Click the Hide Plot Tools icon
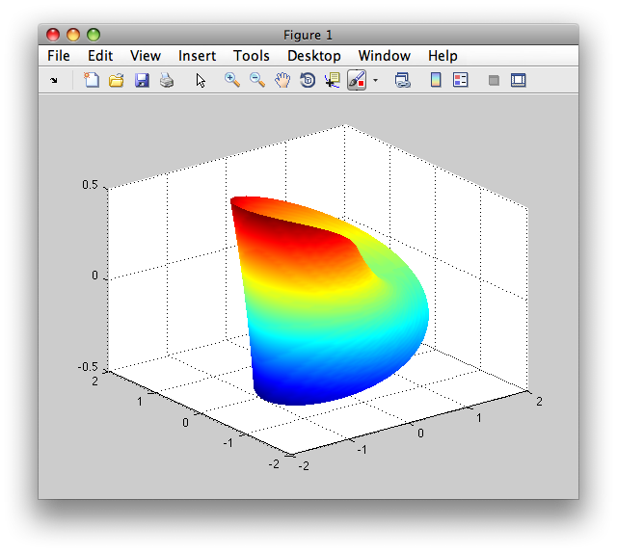The width and height of the screenshot is (617, 552). (x=494, y=81)
